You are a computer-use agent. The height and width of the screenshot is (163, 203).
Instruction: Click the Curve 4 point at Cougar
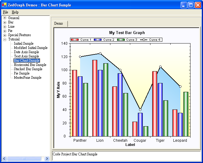tap(140, 110)
